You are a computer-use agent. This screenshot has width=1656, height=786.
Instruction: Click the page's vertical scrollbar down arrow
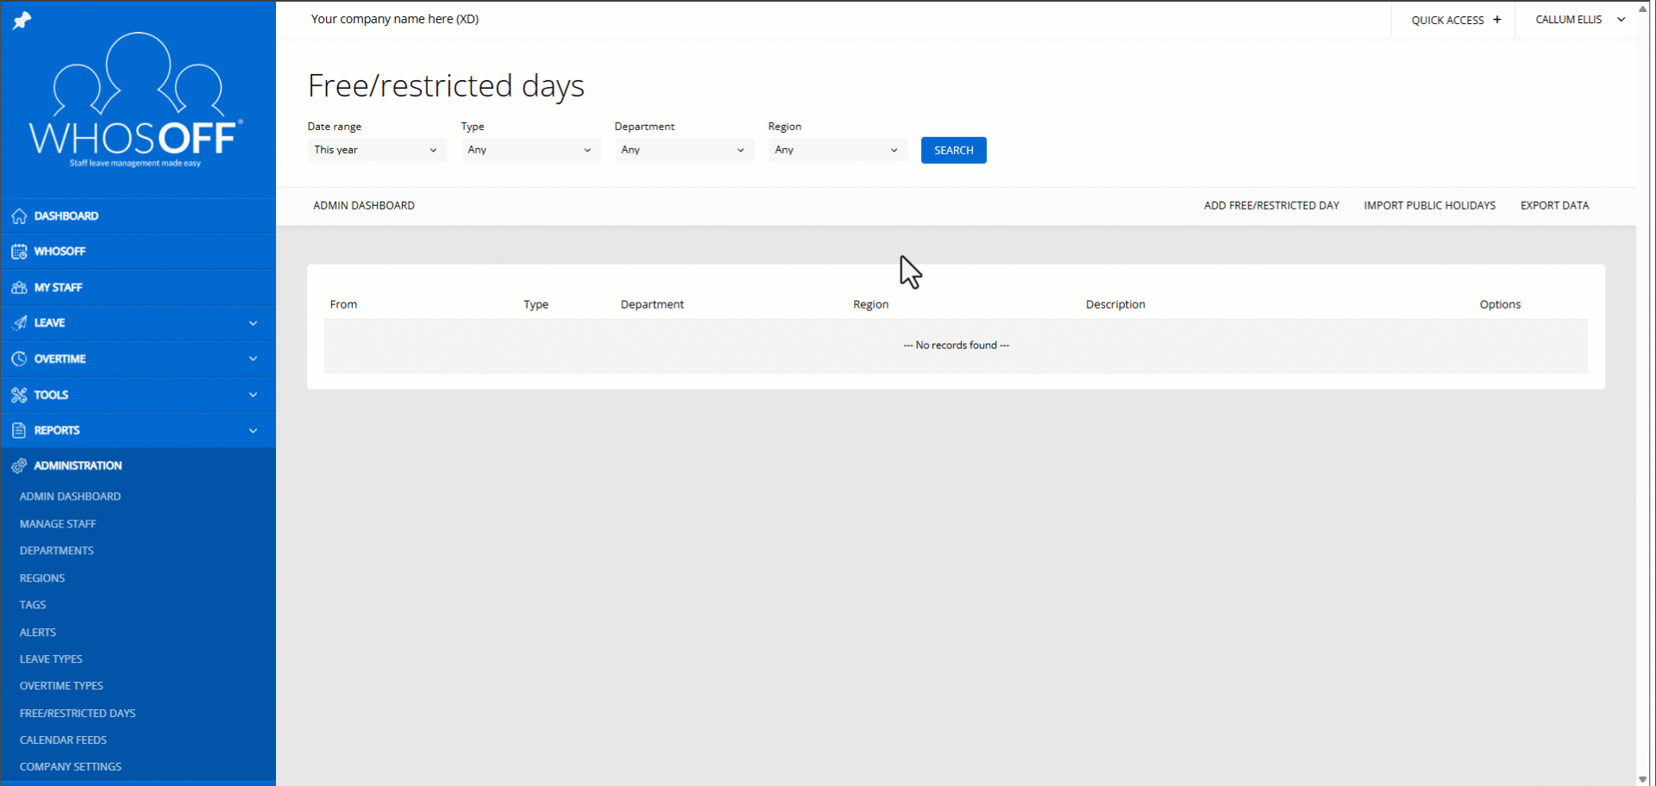(1643, 779)
